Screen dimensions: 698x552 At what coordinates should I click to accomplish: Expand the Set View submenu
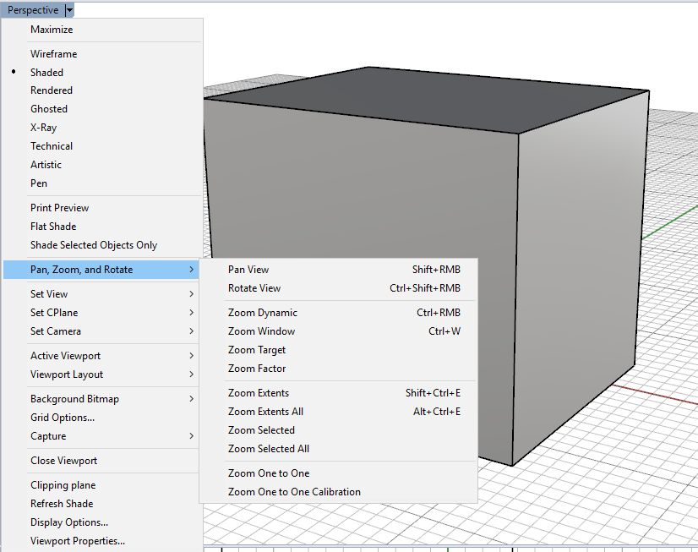(101, 294)
